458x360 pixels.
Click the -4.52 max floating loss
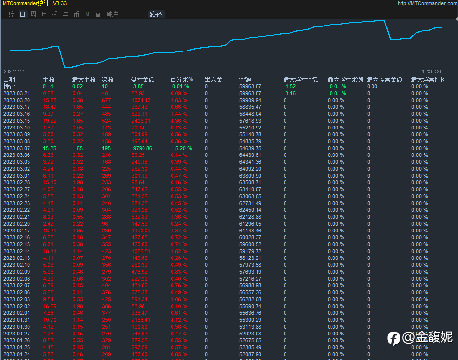tap(290, 87)
